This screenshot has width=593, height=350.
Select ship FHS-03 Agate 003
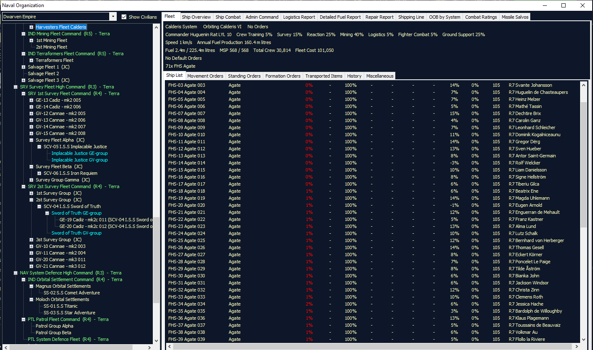[186, 85]
